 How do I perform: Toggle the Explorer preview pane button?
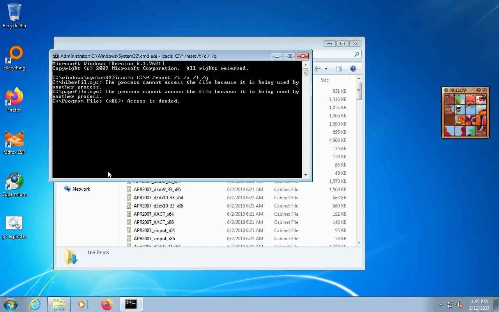(339, 69)
